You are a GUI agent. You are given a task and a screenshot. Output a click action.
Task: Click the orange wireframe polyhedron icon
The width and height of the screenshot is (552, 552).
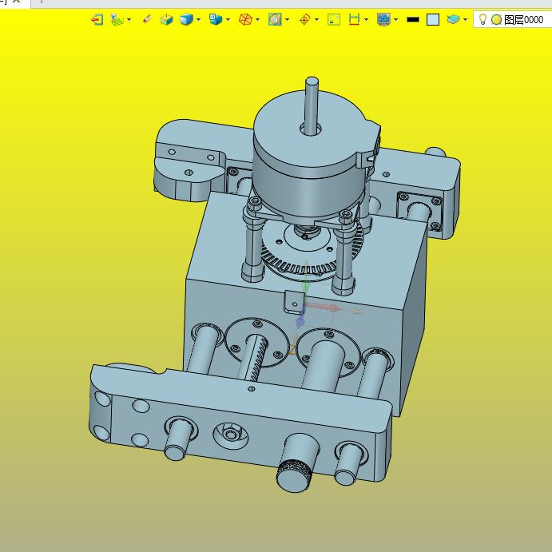pyautogui.click(x=246, y=19)
